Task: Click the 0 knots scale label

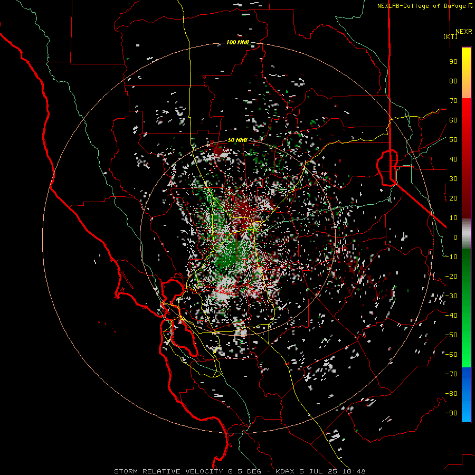Action: coord(455,237)
